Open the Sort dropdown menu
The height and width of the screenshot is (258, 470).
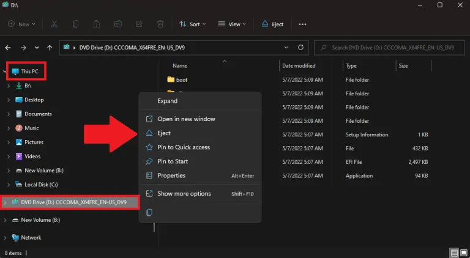point(193,24)
